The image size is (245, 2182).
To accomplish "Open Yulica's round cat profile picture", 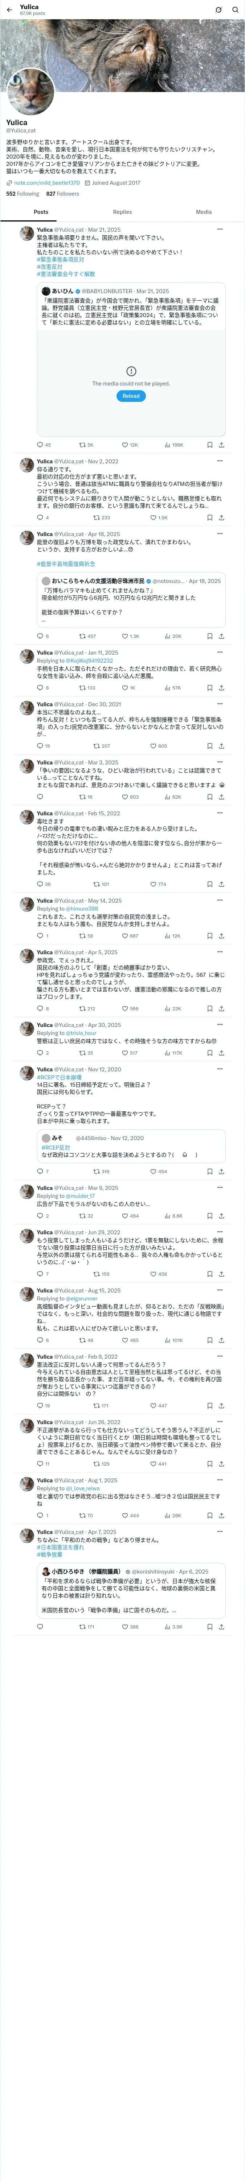I will (30, 92).
